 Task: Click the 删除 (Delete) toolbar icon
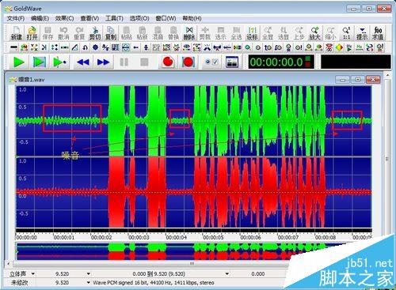pos(189,33)
